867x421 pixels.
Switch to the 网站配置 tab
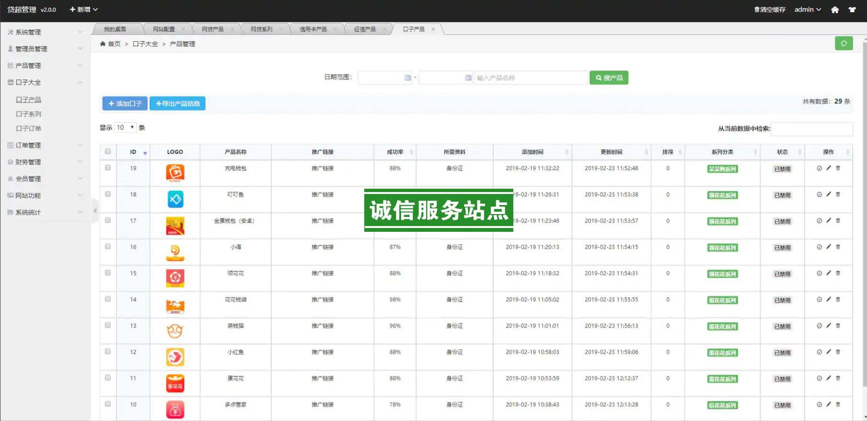pyautogui.click(x=164, y=29)
